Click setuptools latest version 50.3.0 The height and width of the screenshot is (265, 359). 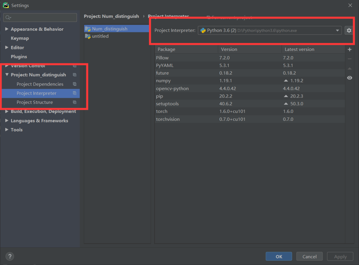[x=297, y=104]
